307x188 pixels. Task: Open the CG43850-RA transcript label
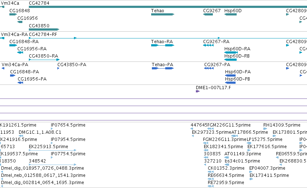pyautogui.click(x=43, y=56)
